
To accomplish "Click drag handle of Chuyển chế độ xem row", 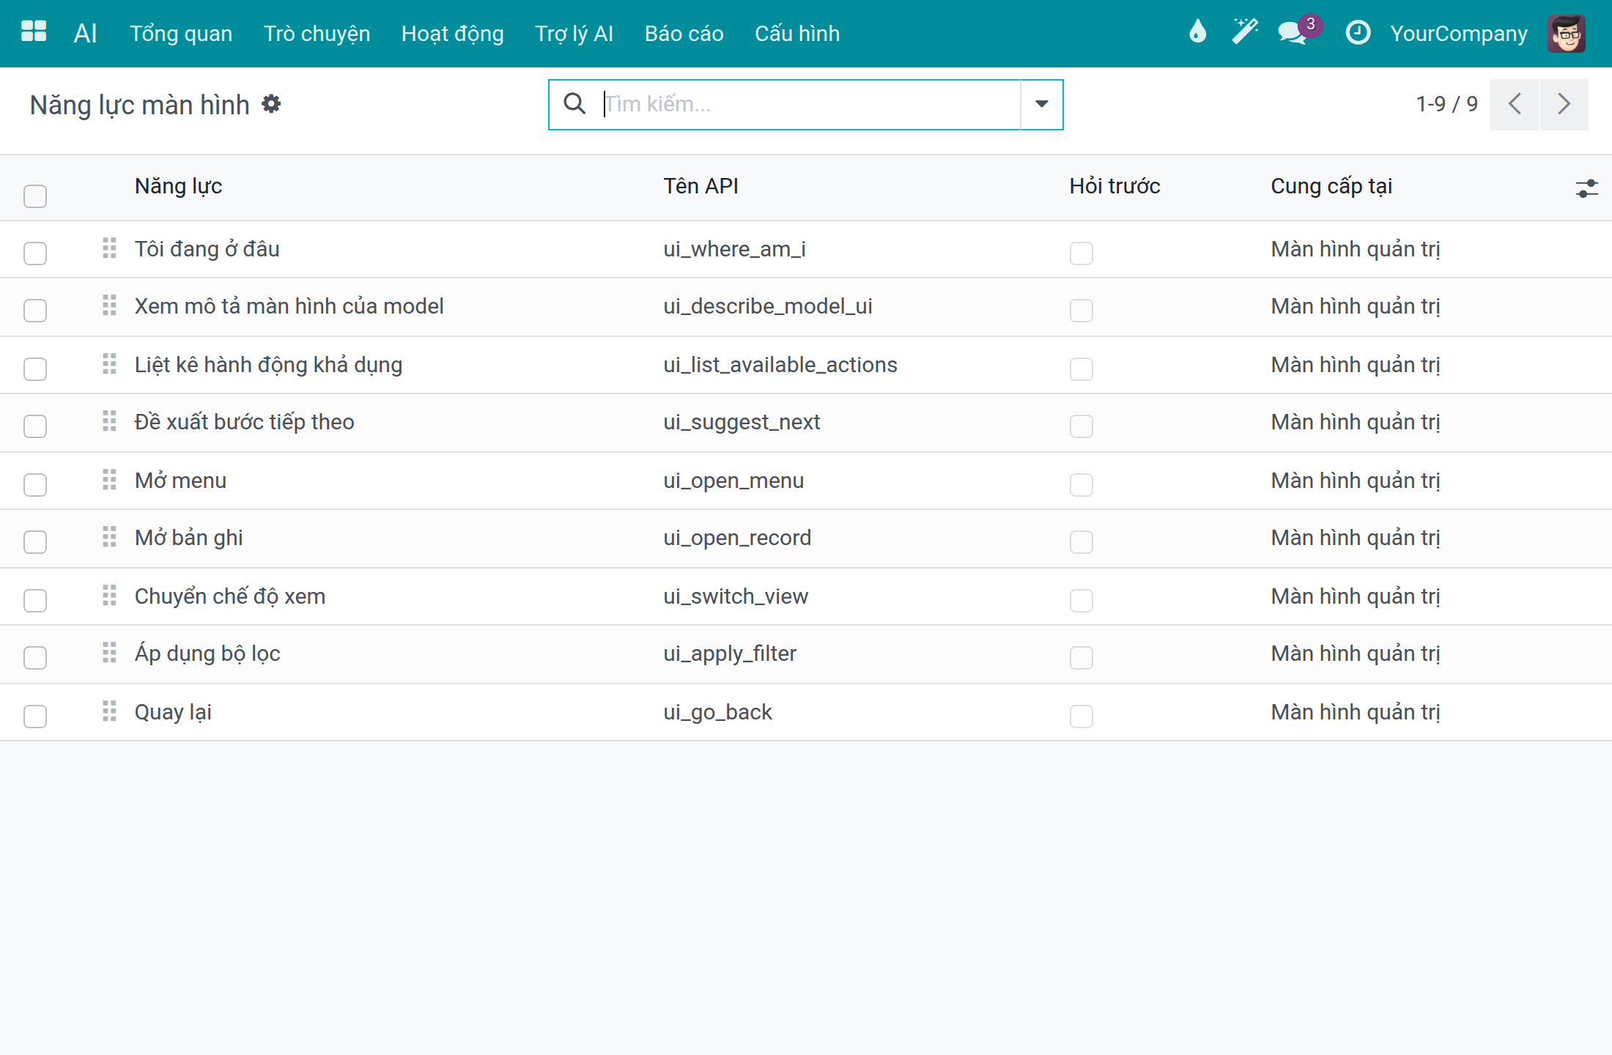I will (x=109, y=596).
